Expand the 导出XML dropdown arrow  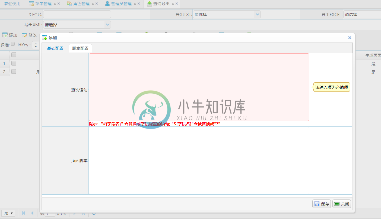click(108, 25)
